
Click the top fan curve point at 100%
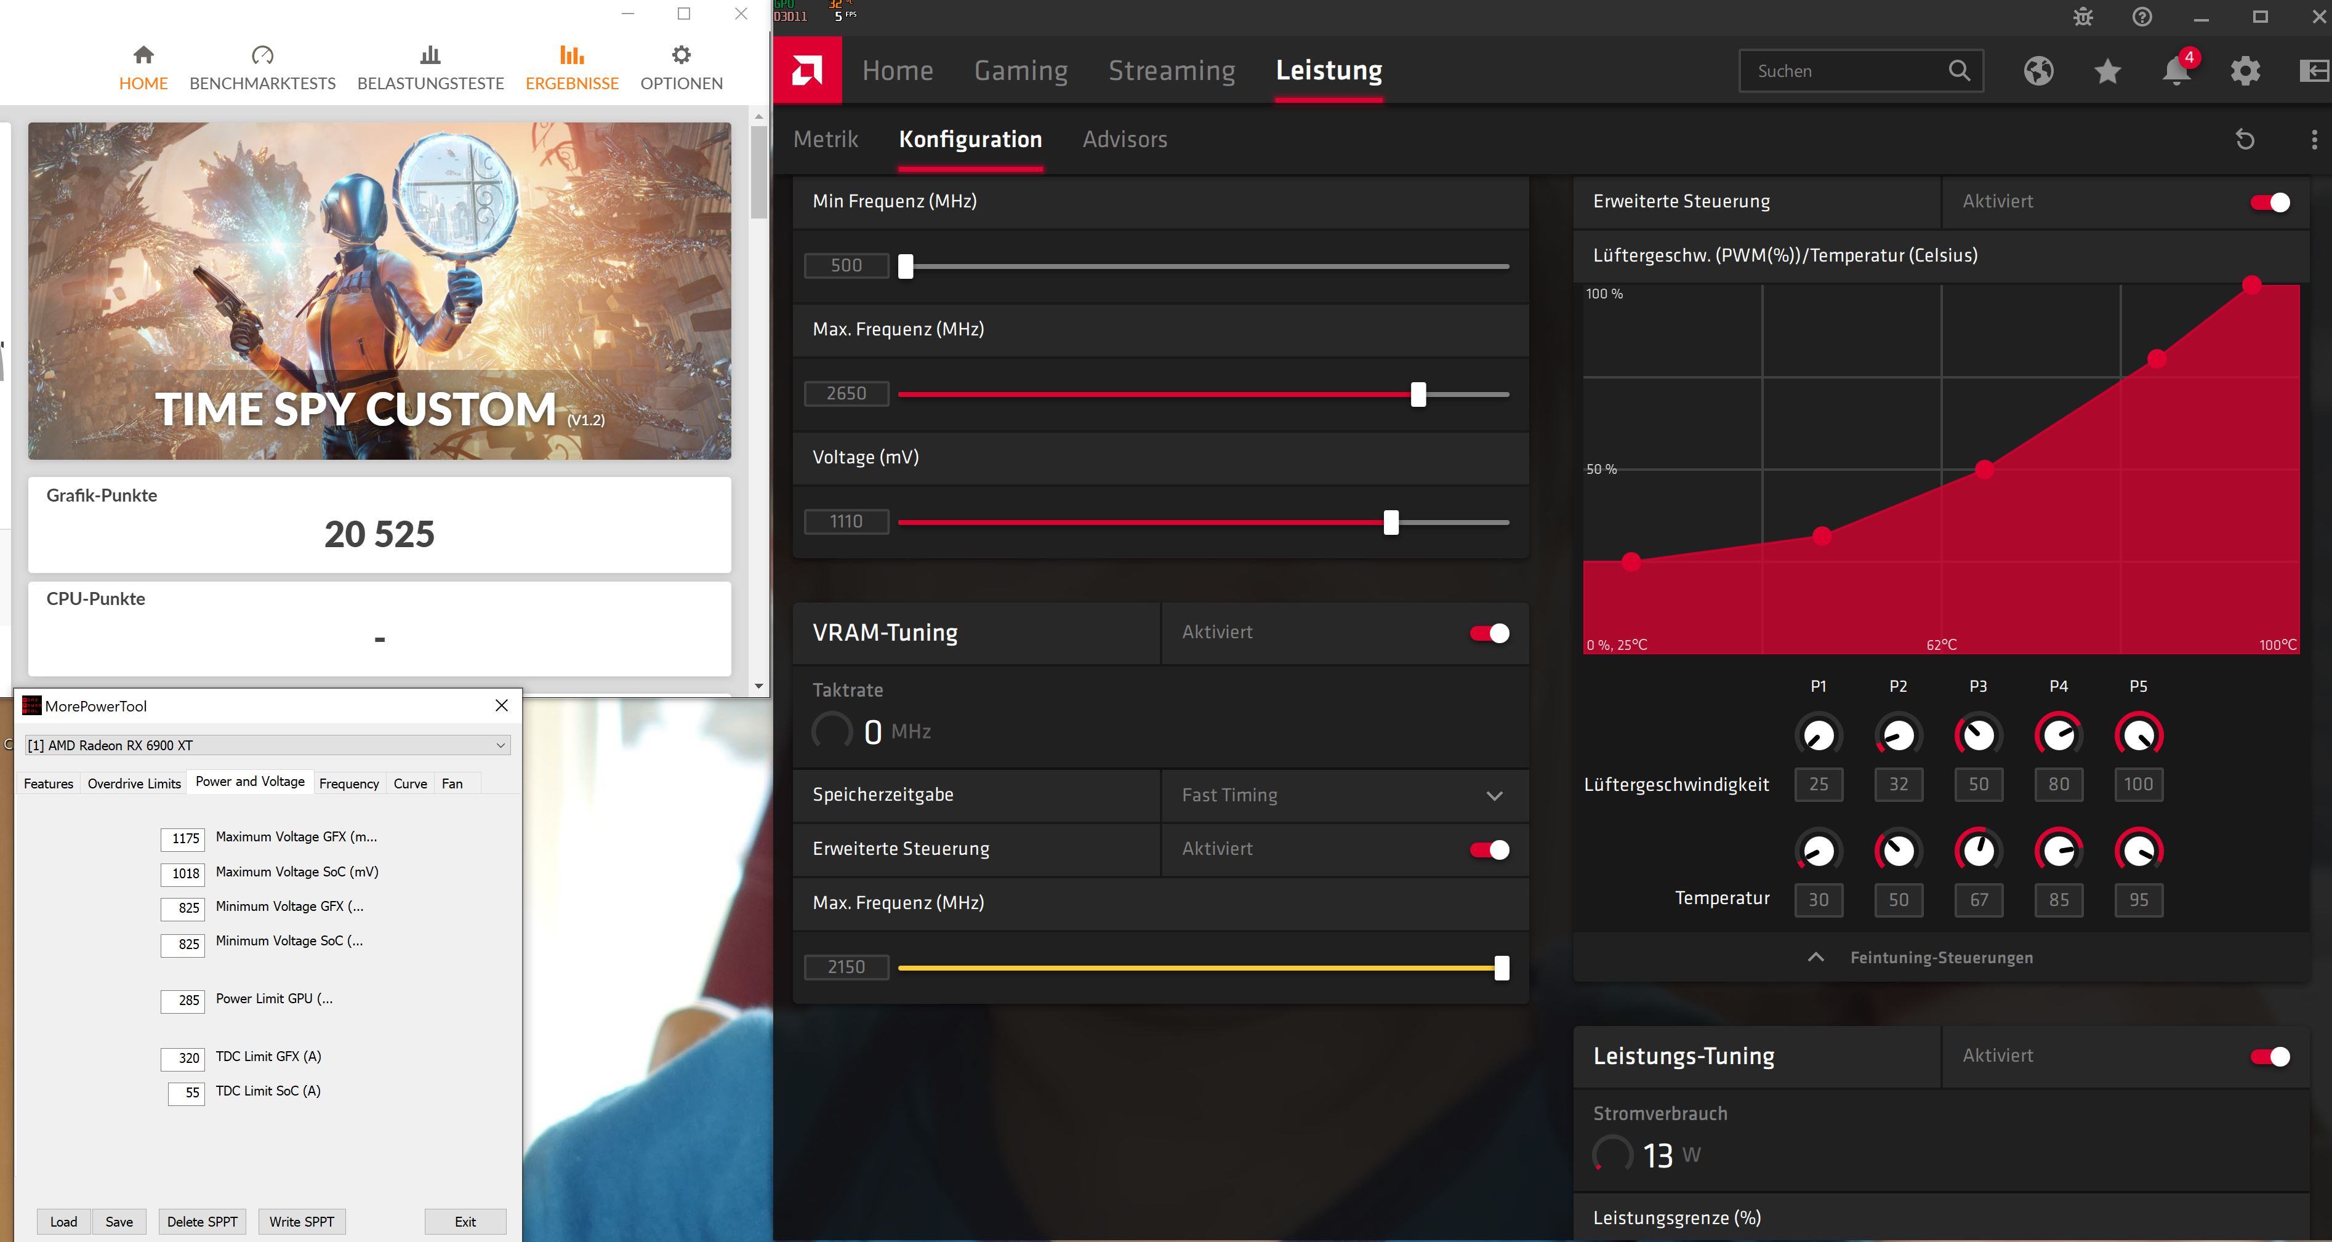click(2251, 285)
